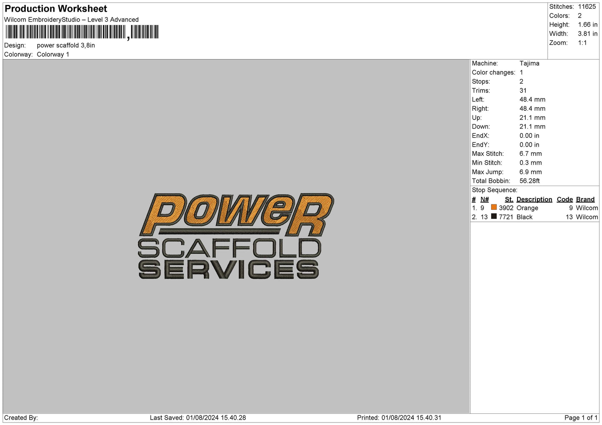This screenshot has width=602, height=425.
Task: Click the Created By footer label
Action: [21, 418]
